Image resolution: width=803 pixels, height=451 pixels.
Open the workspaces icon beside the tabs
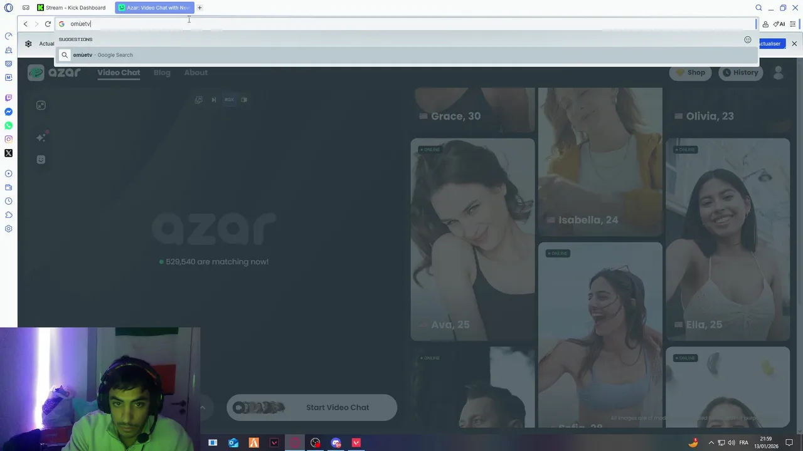[x=26, y=8]
